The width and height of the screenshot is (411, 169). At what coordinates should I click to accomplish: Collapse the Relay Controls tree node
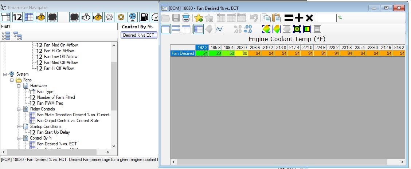point(19,109)
